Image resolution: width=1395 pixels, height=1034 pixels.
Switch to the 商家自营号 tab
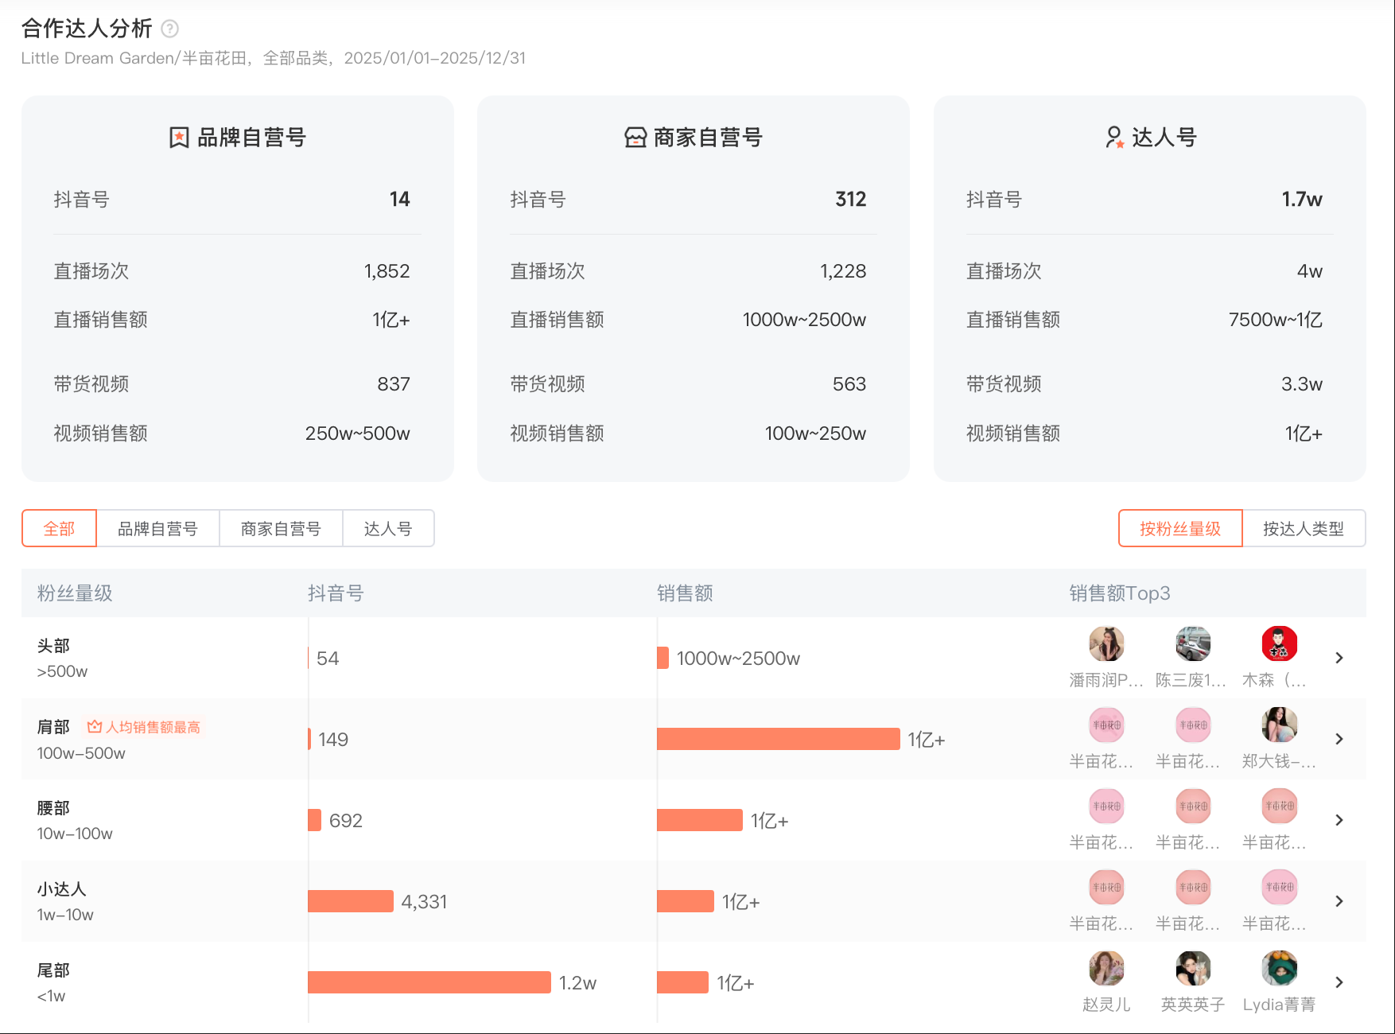[281, 528]
